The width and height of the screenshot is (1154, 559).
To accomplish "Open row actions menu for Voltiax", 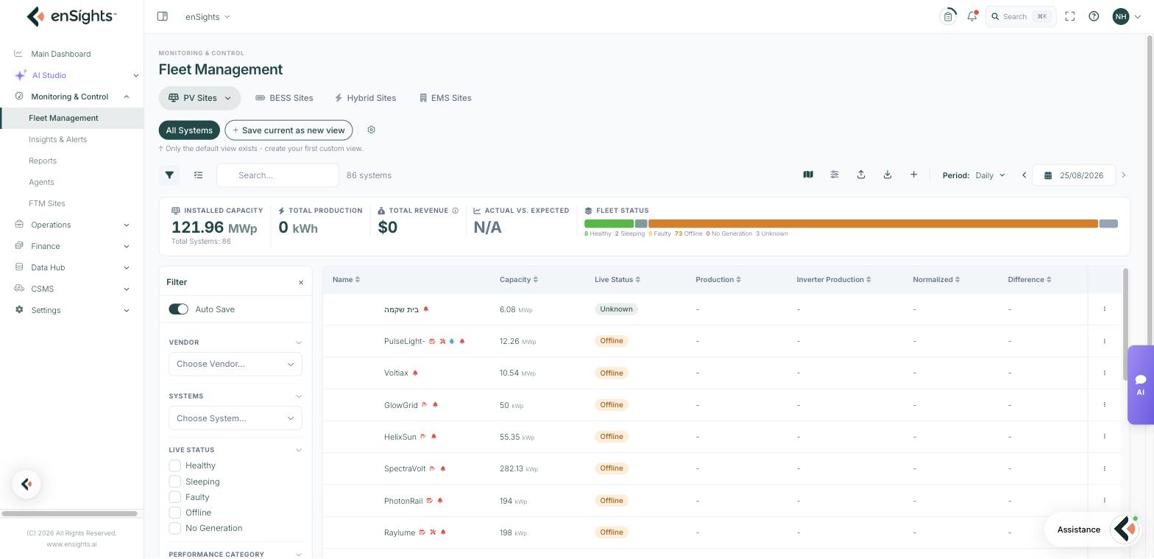I will [x=1105, y=373].
